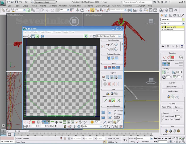Open the Mapping menu in Edit UVWs
This screenshot has height=144, width=186.
tap(50, 32)
